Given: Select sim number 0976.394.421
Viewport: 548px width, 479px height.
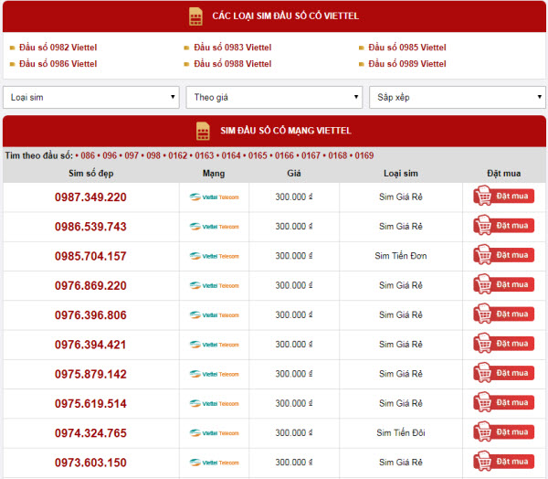Looking at the screenshot, I should (90, 345).
